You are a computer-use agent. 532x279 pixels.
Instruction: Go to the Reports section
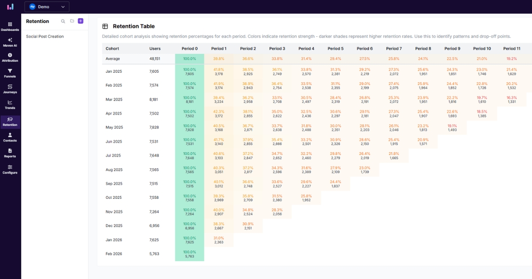(10, 153)
